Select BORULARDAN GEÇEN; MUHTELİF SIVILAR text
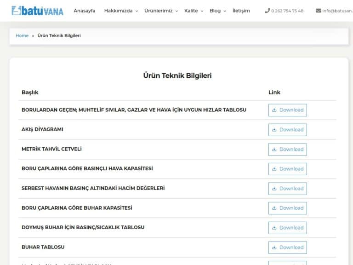Viewport: 353px width, 265px height. [x=134, y=110]
